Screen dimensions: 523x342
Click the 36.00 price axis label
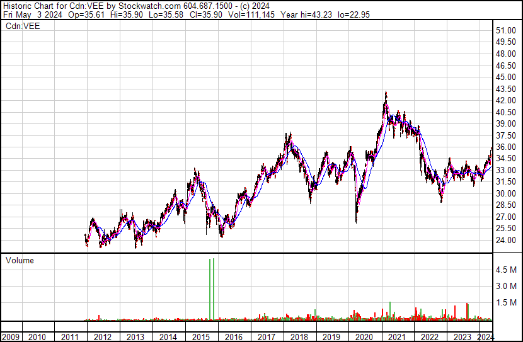click(x=505, y=147)
